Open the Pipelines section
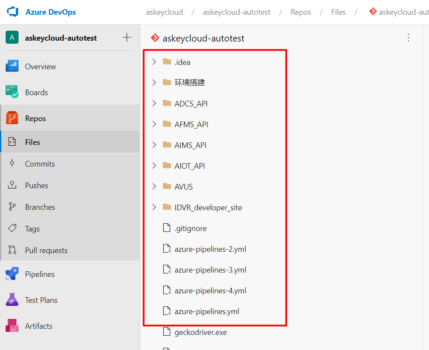Image resolution: width=429 pixels, height=350 pixels. click(40, 274)
